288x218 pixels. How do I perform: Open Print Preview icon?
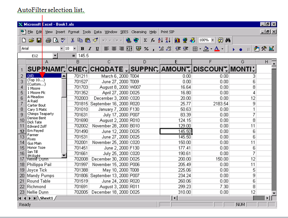click(56, 40)
